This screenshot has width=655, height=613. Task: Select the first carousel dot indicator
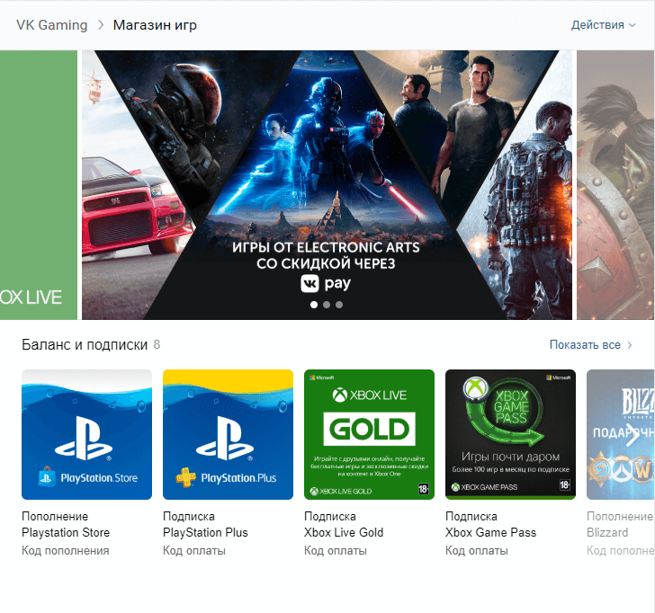[x=314, y=305]
